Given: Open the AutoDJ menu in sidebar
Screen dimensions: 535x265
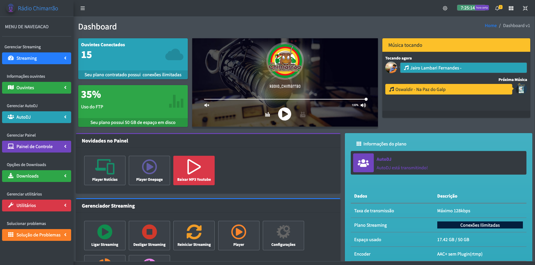Looking at the screenshot, I should [37, 117].
